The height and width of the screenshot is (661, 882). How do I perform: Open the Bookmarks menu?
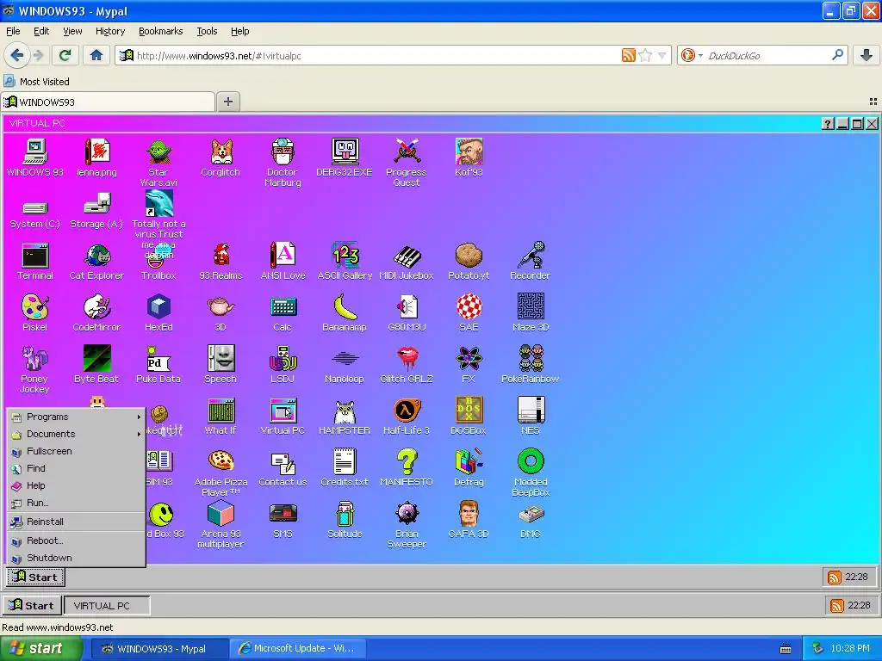160,31
